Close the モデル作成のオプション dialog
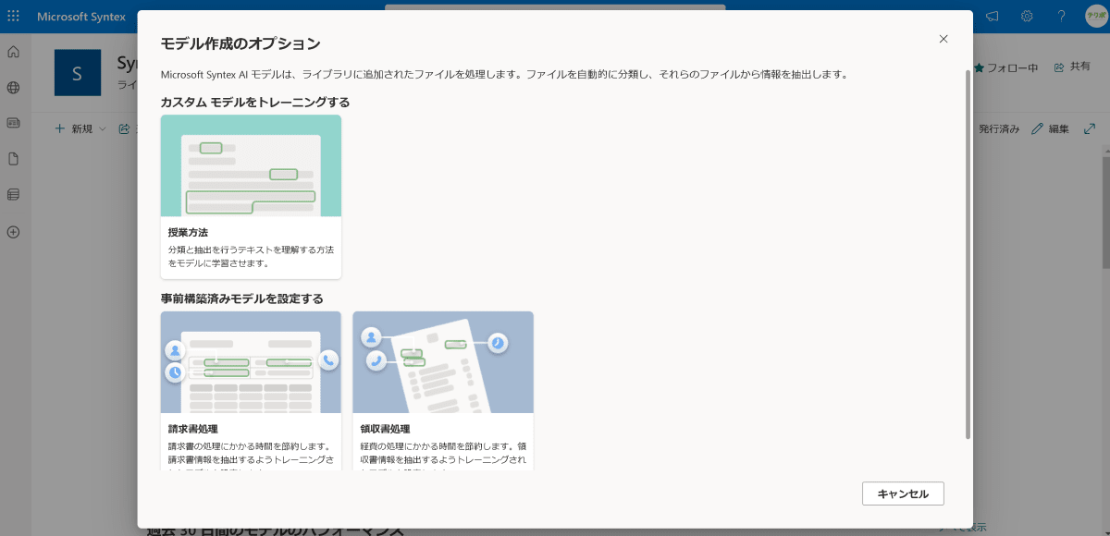 943,39
